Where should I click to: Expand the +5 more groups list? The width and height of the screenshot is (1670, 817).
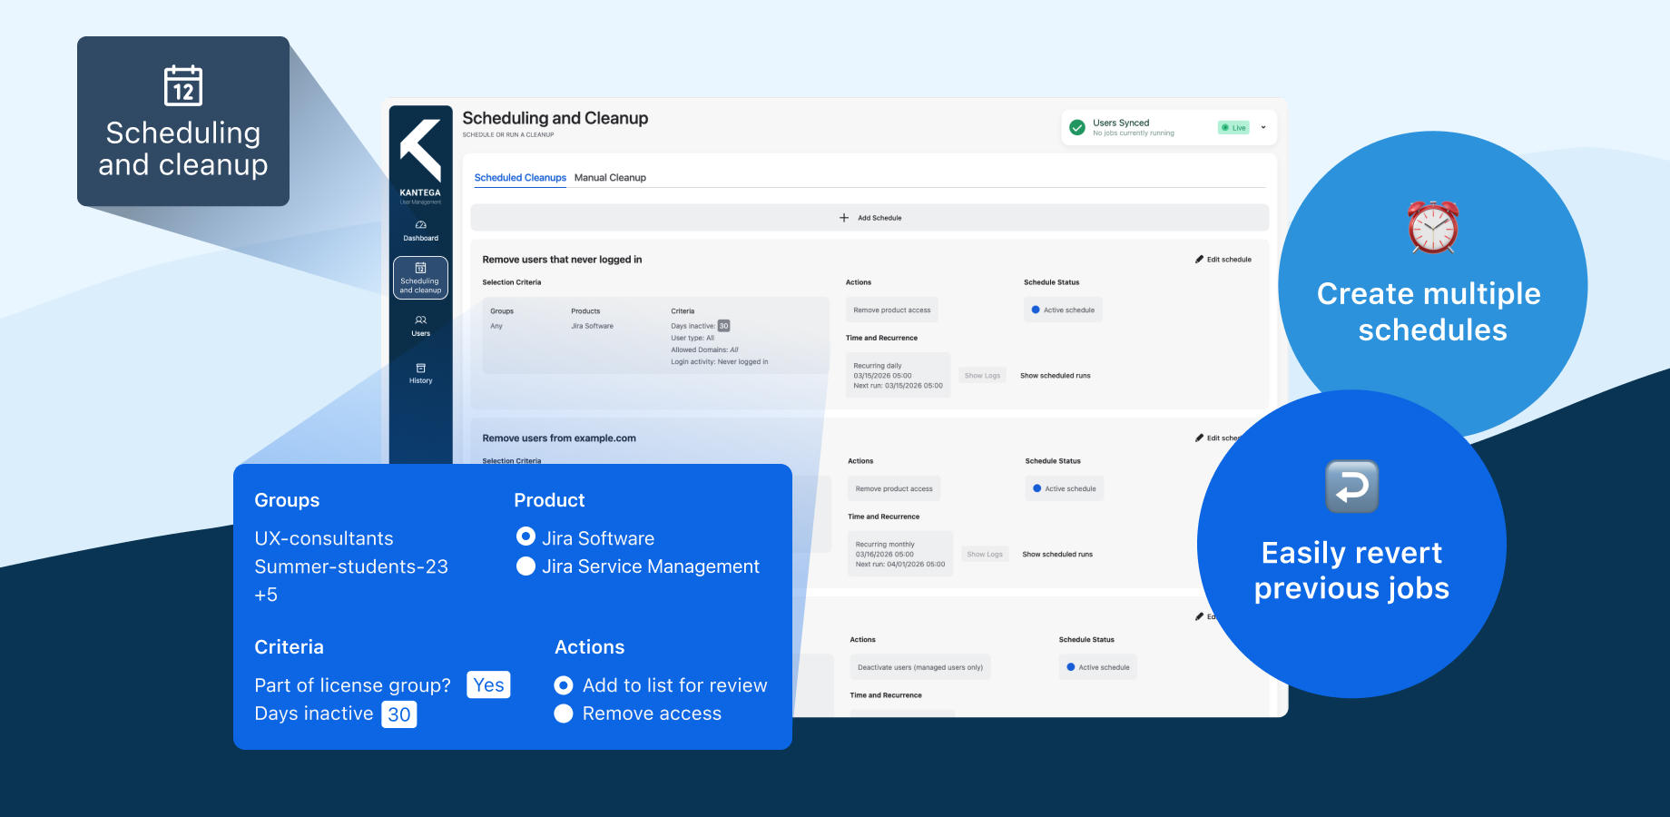click(x=266, y=596)
